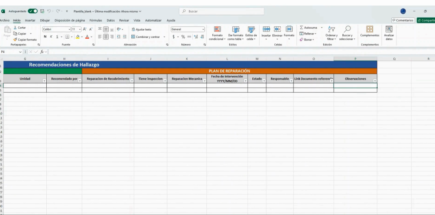
Task: Click the Copiar formato paintbrush
Action: [x=15, y=40]
